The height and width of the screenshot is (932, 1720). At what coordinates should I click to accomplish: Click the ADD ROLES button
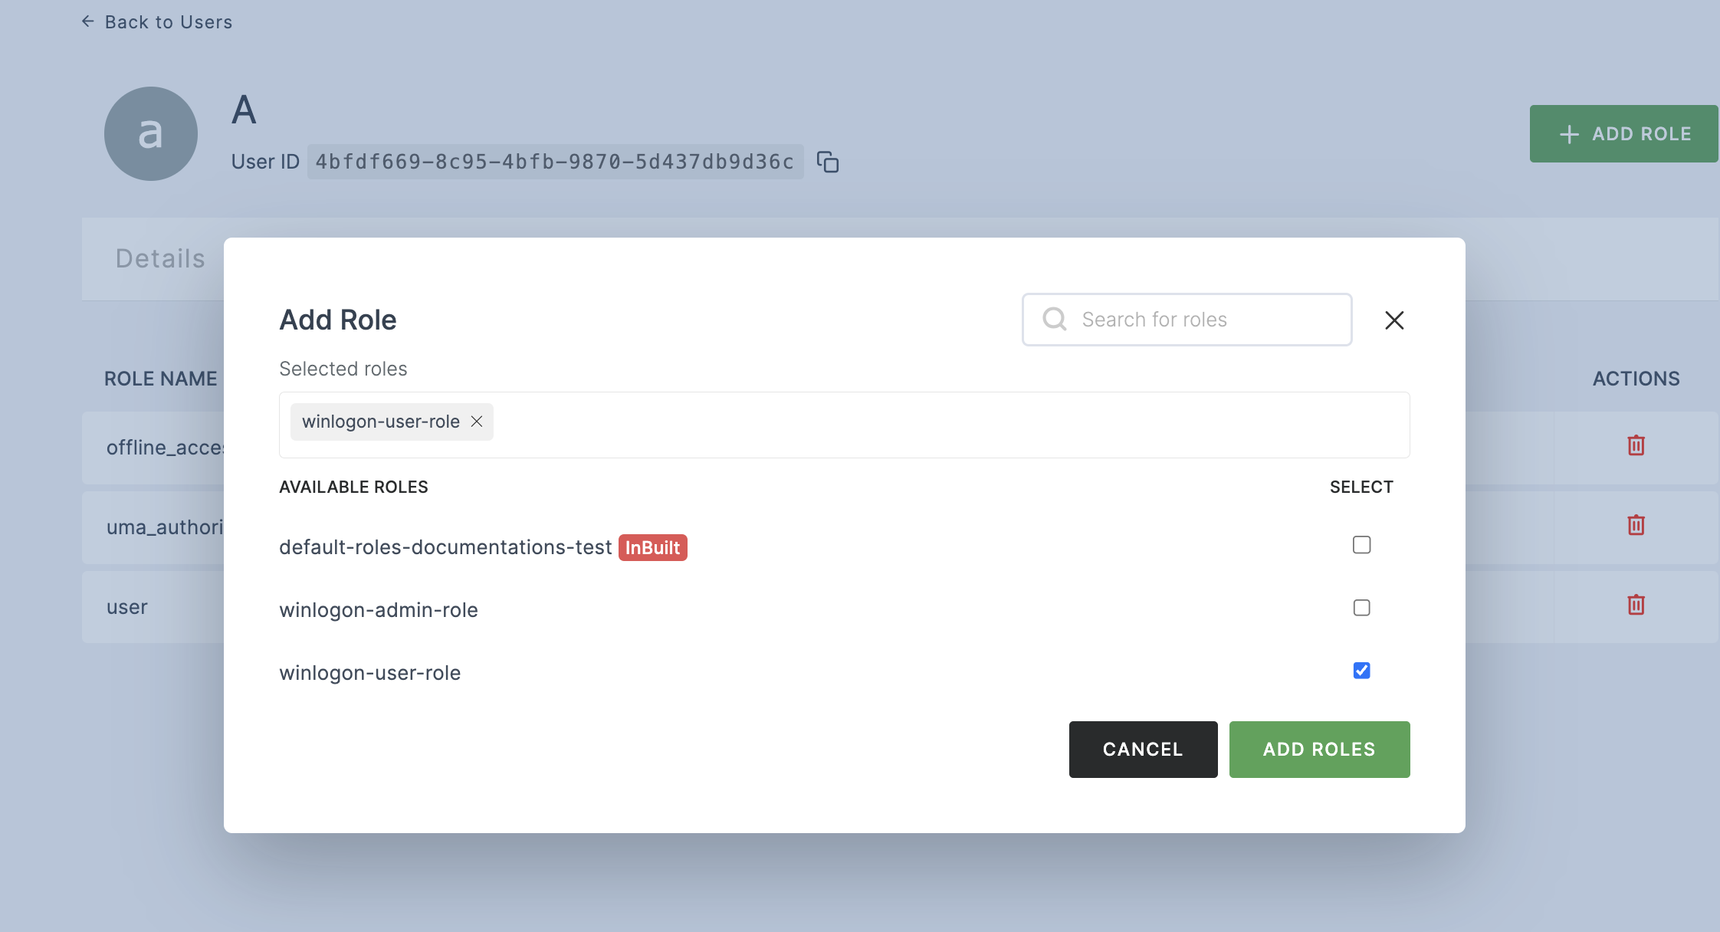click(1318, 748)
